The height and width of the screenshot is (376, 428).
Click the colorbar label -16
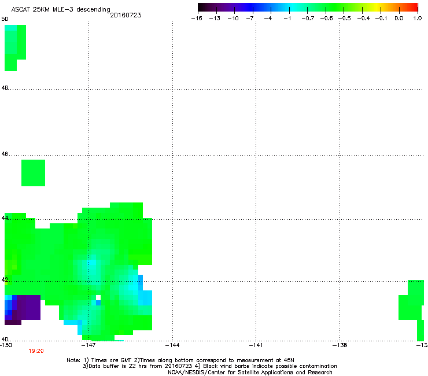tap(197, 19)
